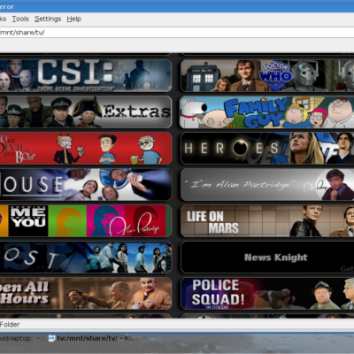354x354 pixels.
Task: Select The Devil and Bob banner
Action: click(86, 149)
